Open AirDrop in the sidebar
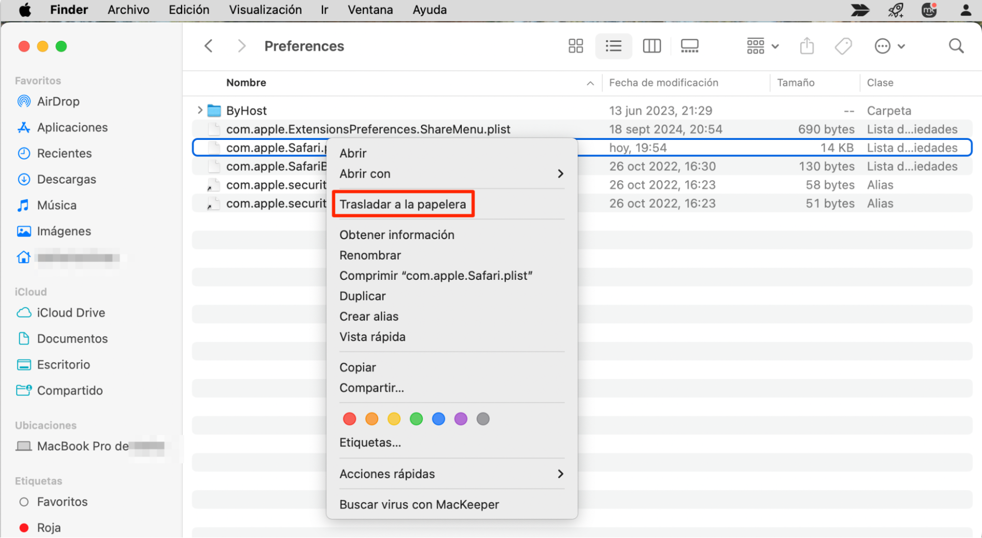The image size is (982, 538). 48,102
